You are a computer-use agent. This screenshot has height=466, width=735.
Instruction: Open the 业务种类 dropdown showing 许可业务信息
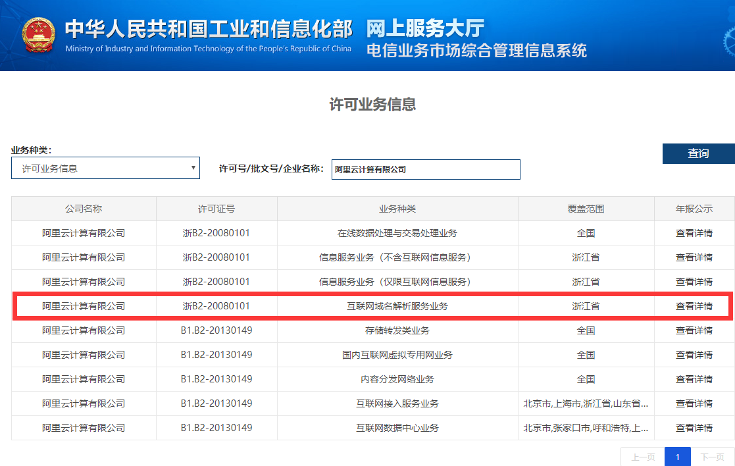point(105,168)
